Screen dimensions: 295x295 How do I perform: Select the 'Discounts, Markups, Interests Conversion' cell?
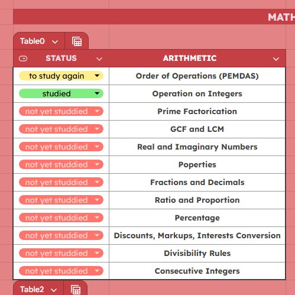click(197, 236)
